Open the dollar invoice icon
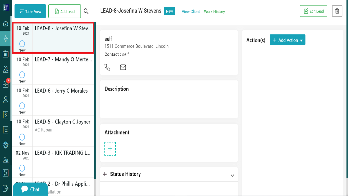The height and width of the screenshot is (196, 348). (6, 115)
